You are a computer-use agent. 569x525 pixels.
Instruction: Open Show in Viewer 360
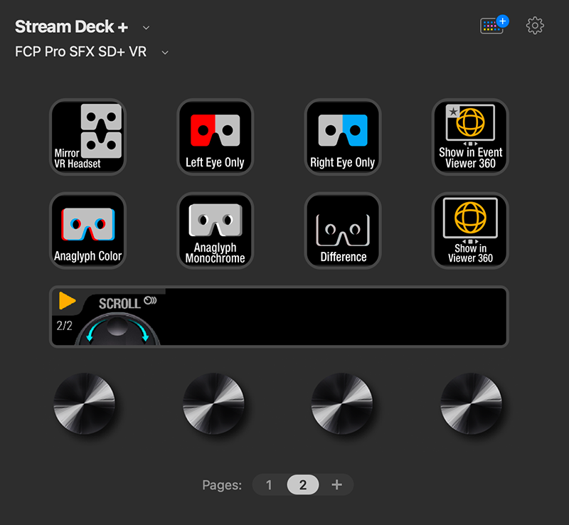tap(469, 230)
